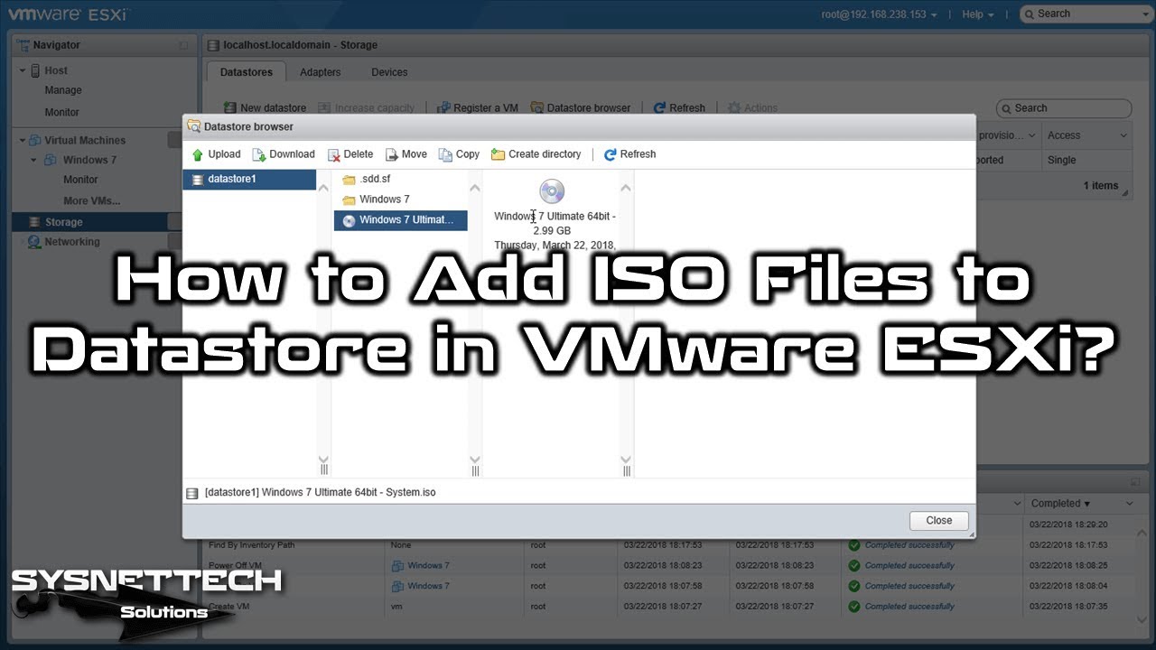Viewport: 1156px width, 650px height.
Task: Refresh the Storage datastores list
Action: pos(679,108)
